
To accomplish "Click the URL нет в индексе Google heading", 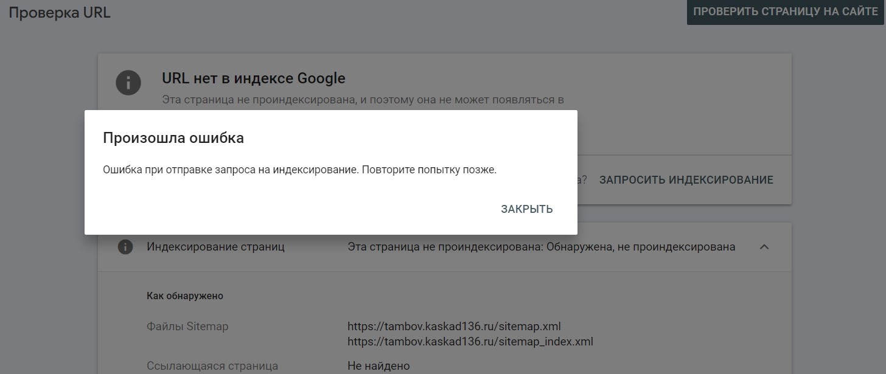I will 253,78.
